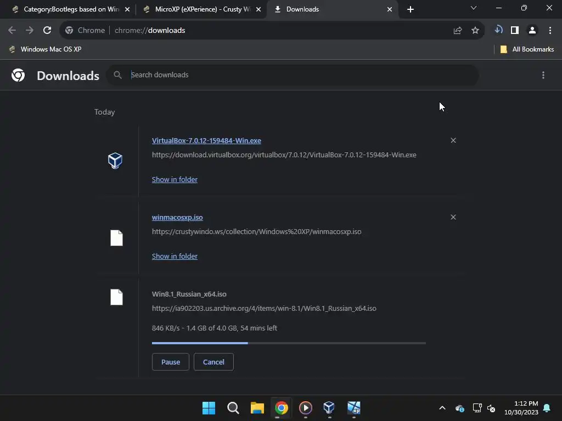This screenshot has width=562, height=421.
Task: Click the Today date heading
Action: click(x=105, y=112)
